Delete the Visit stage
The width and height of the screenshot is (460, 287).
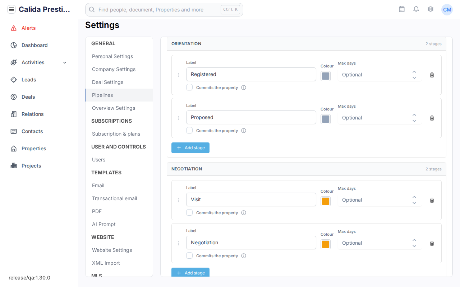pos(432,200)
